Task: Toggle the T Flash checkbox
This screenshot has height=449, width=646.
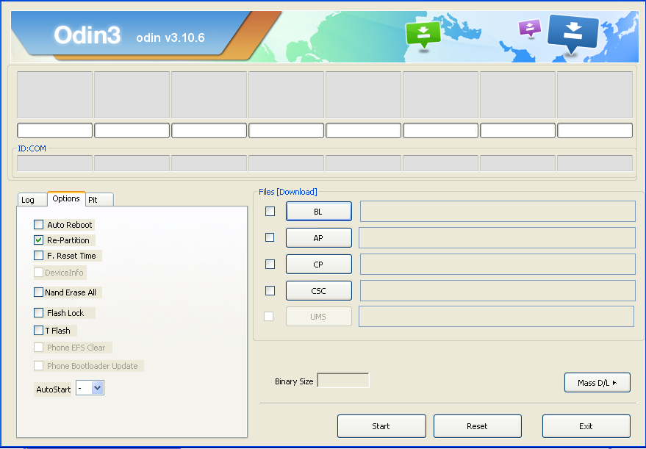Action: pyautogui.click(x=39, y=331)
